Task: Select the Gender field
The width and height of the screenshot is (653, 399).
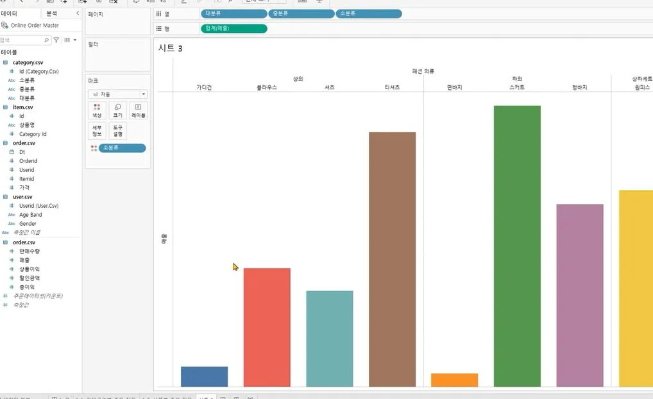Action: [x=28, y=224]
